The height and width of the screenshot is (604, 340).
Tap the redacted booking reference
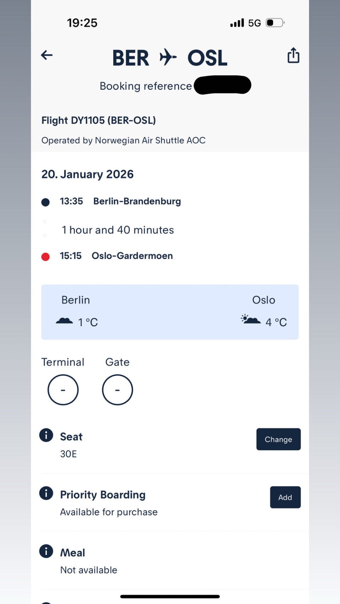pos(222,85)
